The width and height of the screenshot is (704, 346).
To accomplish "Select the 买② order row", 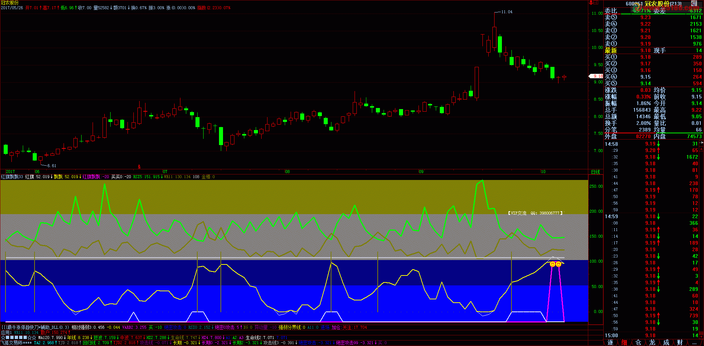I will pos(653,64).
